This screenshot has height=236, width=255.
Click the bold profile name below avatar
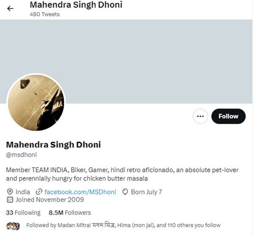[x=53, y=145]
